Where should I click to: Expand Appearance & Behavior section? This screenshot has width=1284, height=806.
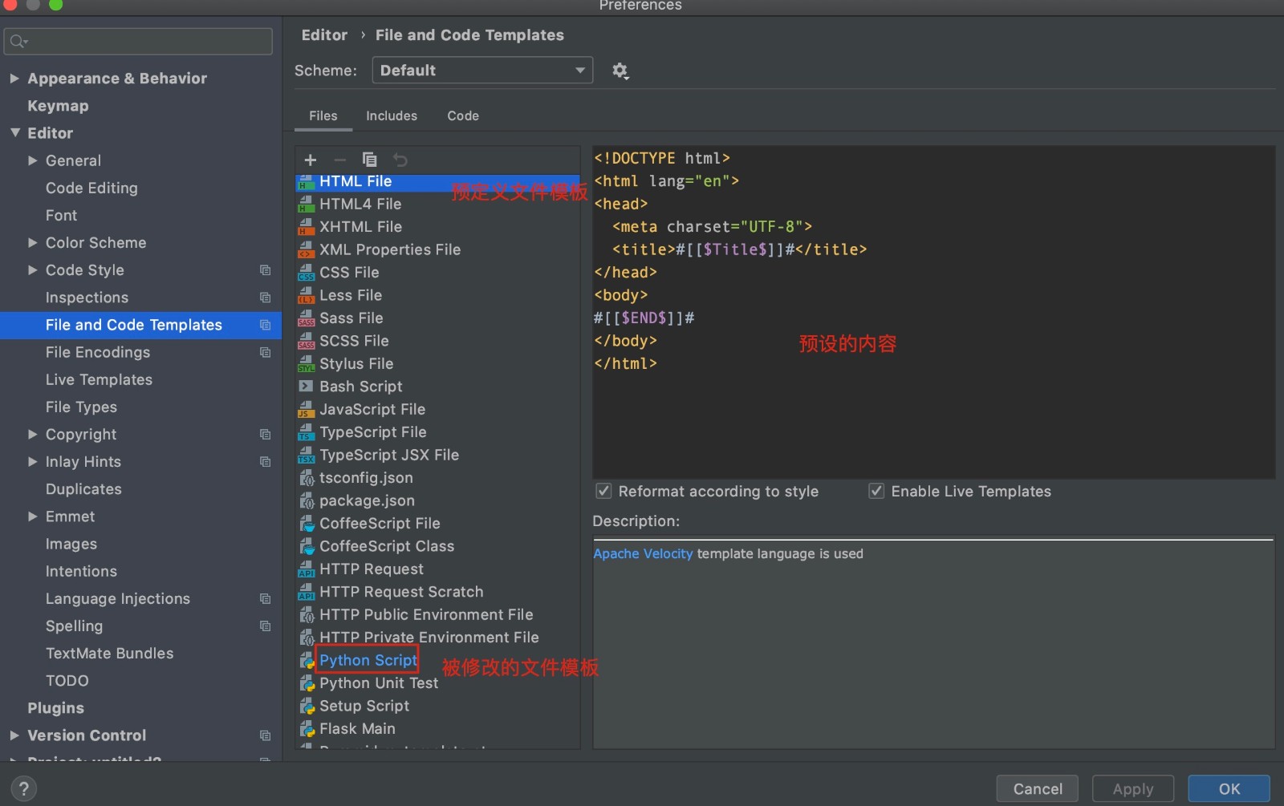point(14,79)
